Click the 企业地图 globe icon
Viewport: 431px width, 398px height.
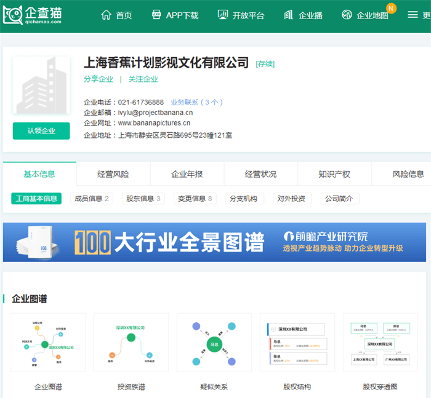(x=347, y=15)
